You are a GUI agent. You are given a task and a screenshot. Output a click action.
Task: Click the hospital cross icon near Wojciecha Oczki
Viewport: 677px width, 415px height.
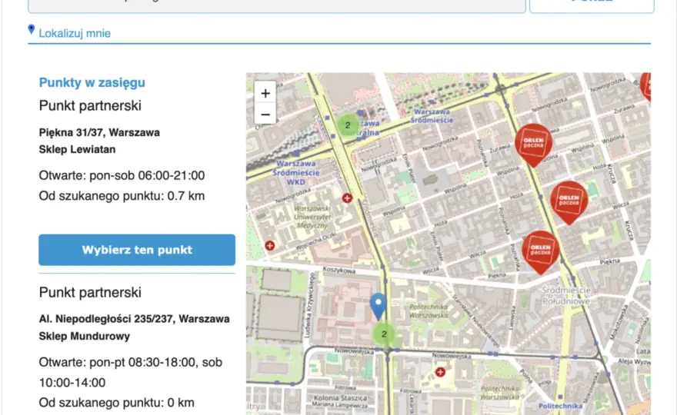(270, 246)
